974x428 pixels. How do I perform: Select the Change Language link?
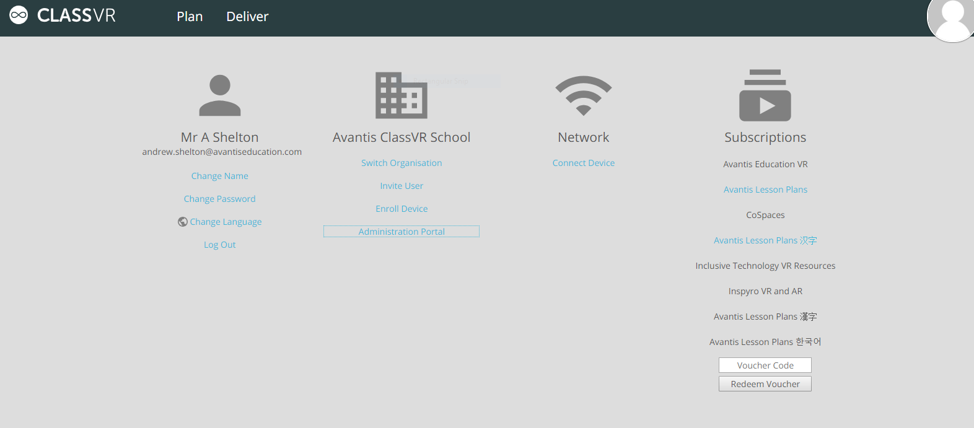pyautogui.click(x=226, y=222)
